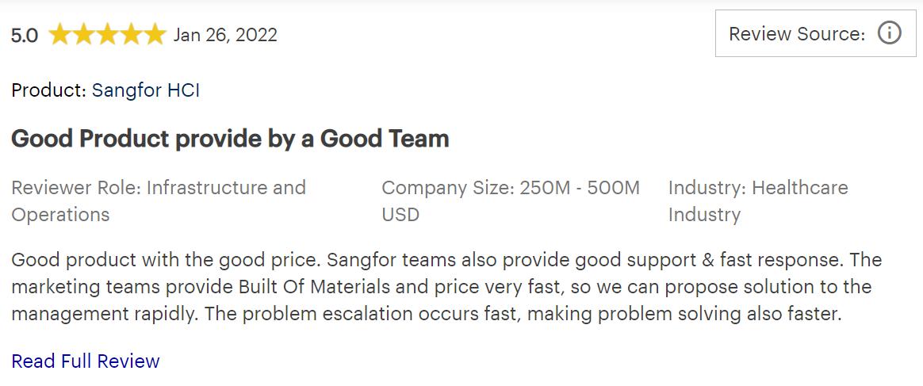The height and width of the screenshot is (386, 923).
Task: Click the 'Product:' label text
Action: (48, 90)
